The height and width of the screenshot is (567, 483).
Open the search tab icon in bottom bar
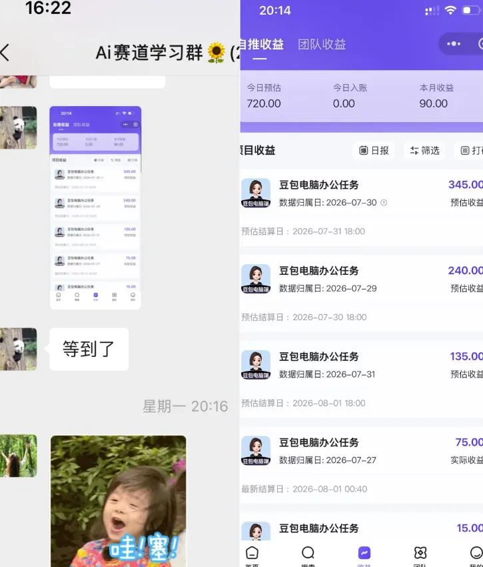coord(308,553)
